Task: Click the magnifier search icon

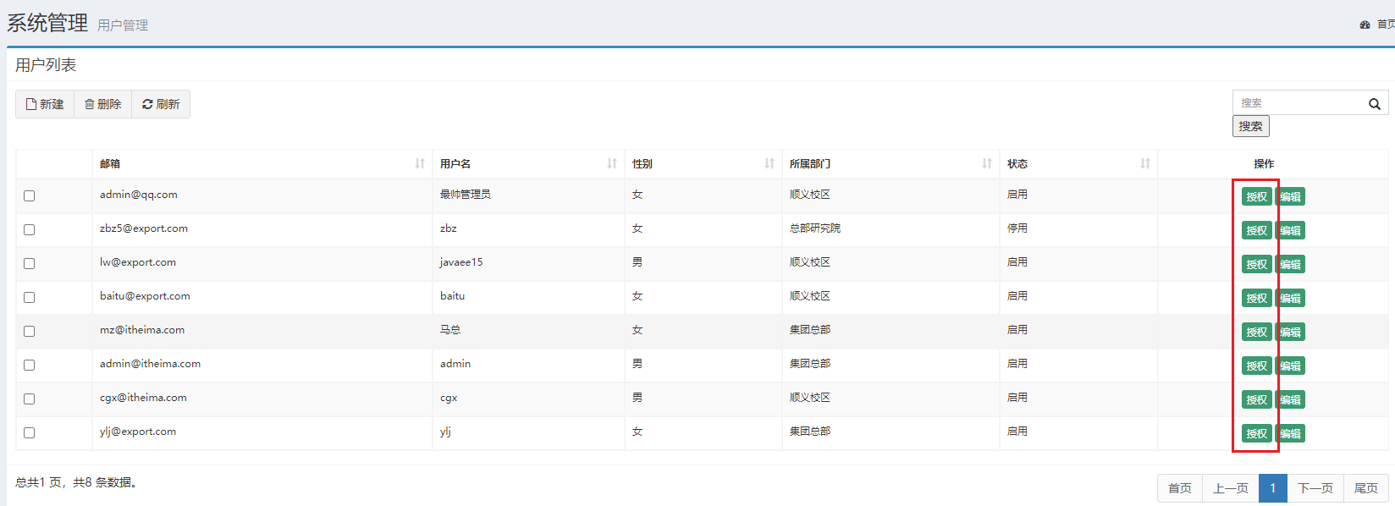Action: tap(1375, 103)
